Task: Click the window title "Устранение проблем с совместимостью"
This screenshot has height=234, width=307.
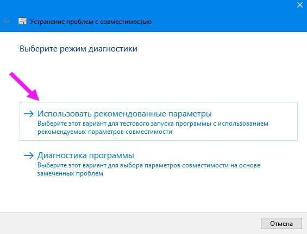Action: pos(90,22)
